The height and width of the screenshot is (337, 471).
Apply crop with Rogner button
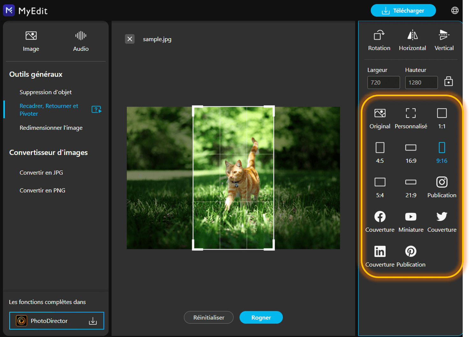coord(261,317)
